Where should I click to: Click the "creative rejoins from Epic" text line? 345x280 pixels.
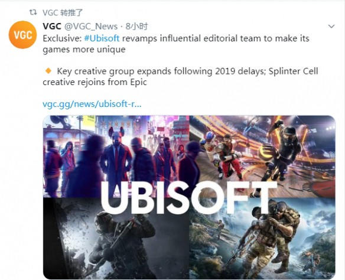[x=95, y=82]
